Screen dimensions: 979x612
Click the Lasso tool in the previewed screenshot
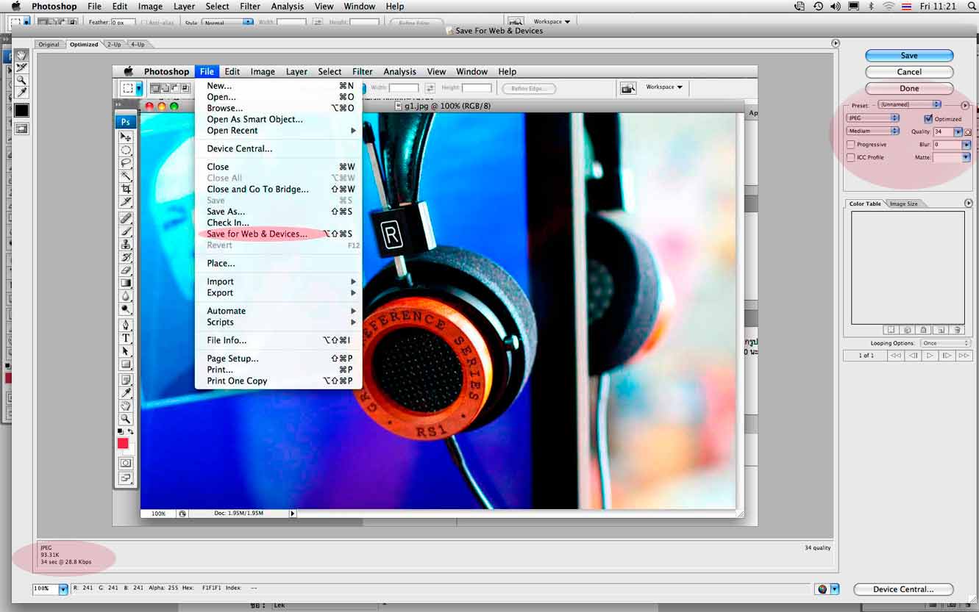pos(126,162)
